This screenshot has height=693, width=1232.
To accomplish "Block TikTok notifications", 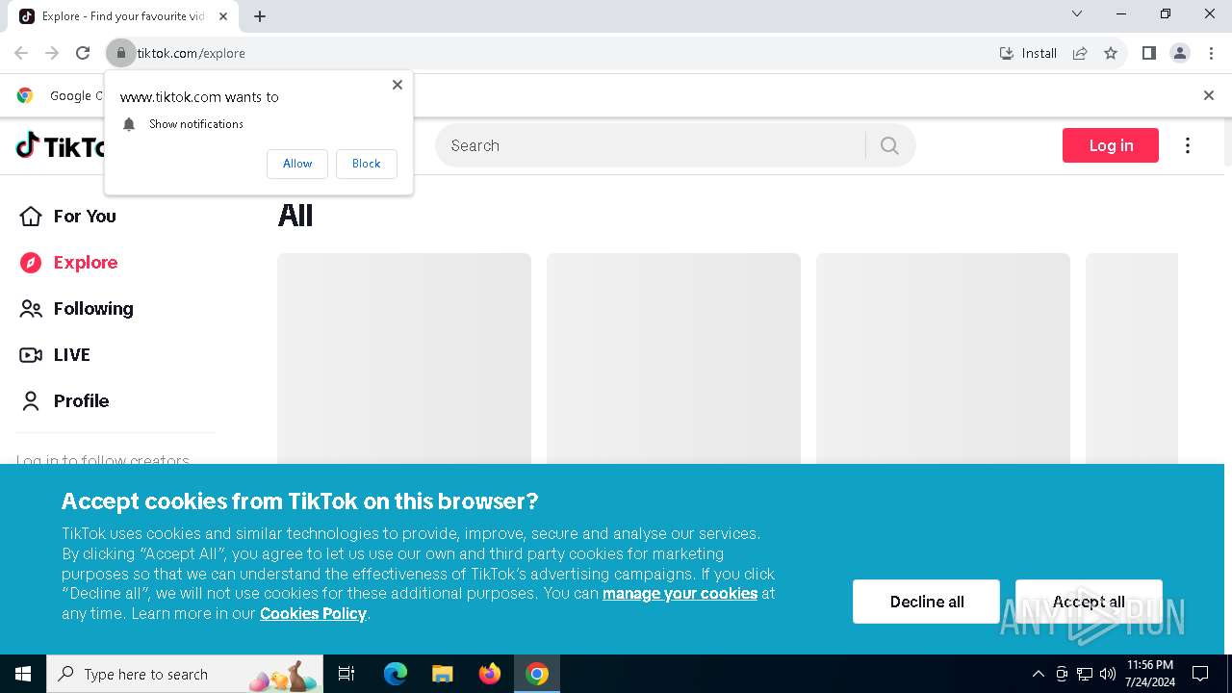I will 366,164.
